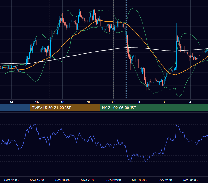Click the 6/25 02:00 time label
208x183 pixels.
[165, 180]
